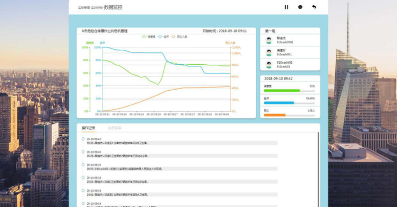Image resolution: width=397 pixels, height=207 pixels.
Task: Click the 死亡 428人 orange progress bar
Action: [x=289, y=115]
